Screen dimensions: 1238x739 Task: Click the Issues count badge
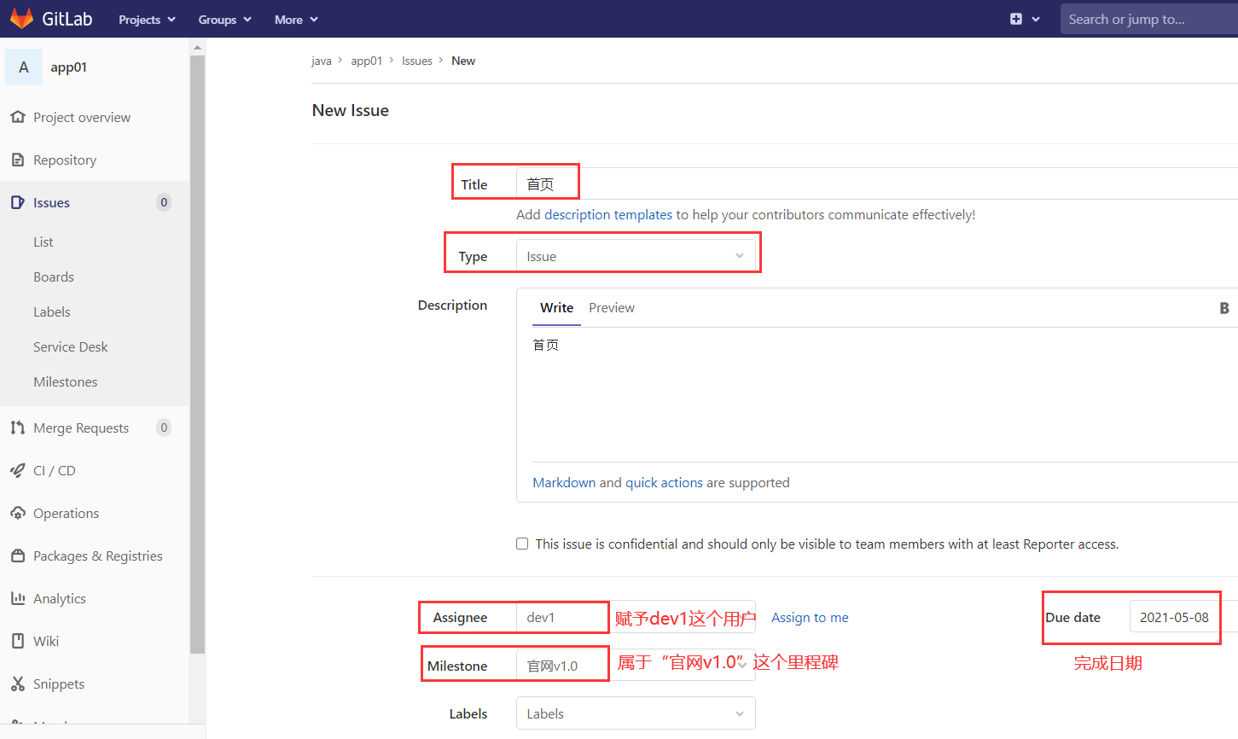click(164, 202)
